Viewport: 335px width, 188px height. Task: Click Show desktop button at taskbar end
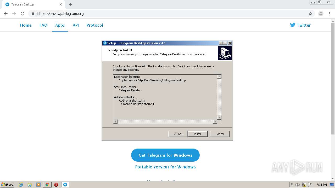click(332, 185)
